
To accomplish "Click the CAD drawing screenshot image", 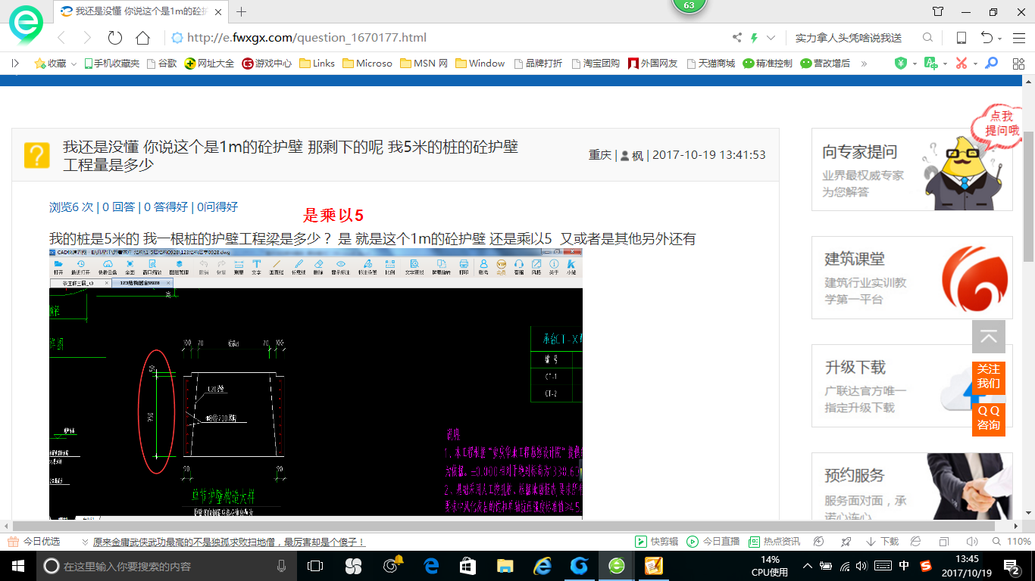I will coord(316,384).
